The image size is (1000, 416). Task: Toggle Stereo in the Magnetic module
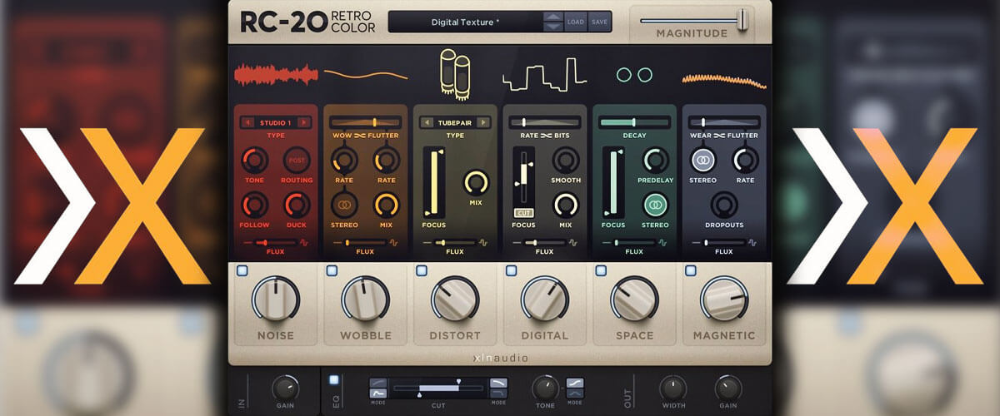[702, 160]
